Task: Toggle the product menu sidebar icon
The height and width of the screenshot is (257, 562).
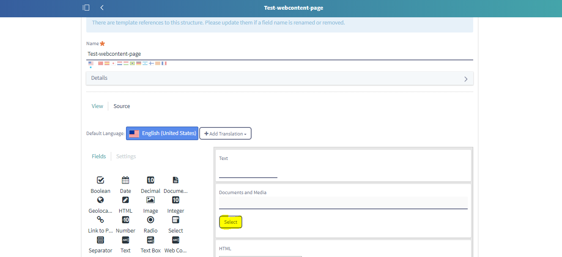Action: pyautogui.click(x=86, y=8)
